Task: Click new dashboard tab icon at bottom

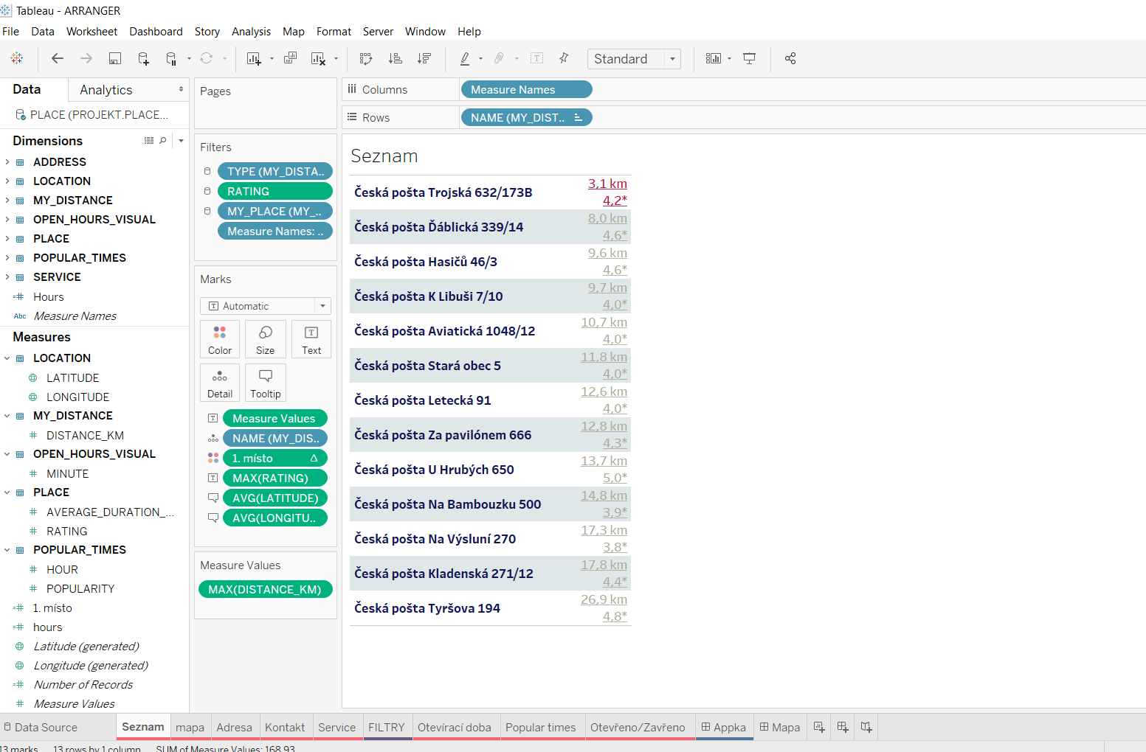Action: (x=843, y=727)
